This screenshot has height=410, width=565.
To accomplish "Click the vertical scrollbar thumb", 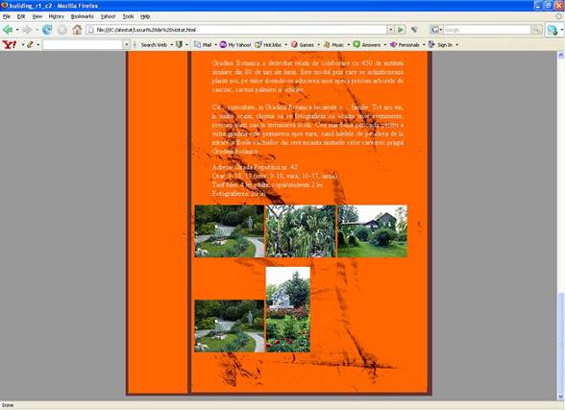I will (560, 343).
